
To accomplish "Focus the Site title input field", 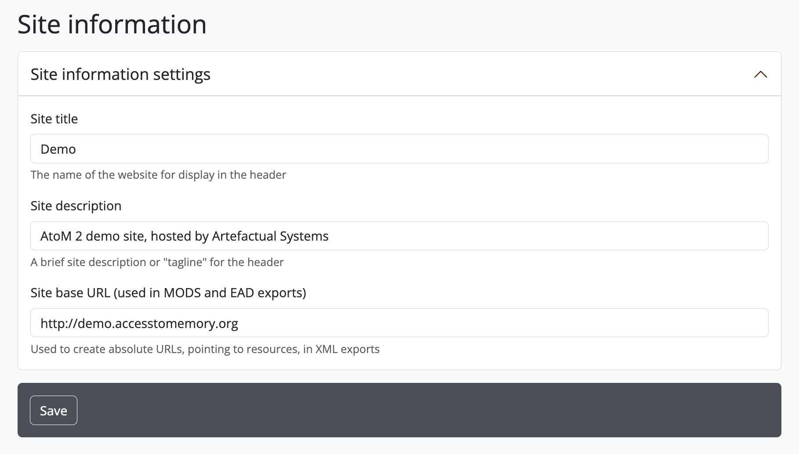I will tap(399, 149).
